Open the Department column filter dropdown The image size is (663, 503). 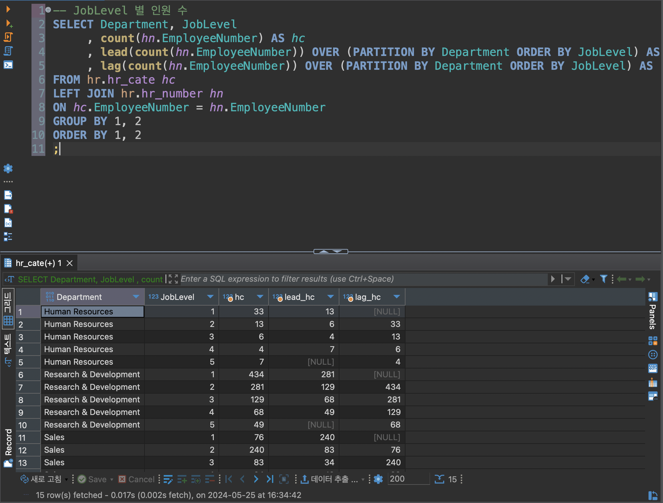[x=136, y=297]
